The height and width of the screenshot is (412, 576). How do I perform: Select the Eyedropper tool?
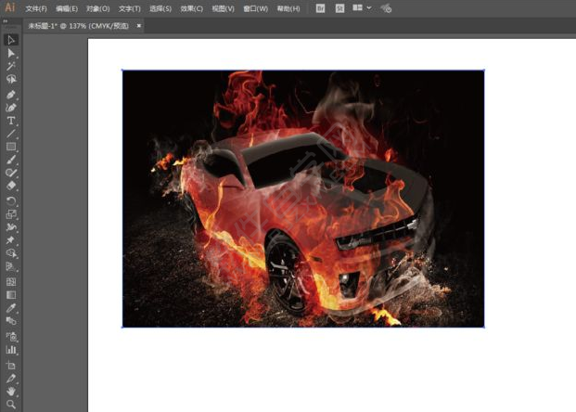(x=11, y=308)
